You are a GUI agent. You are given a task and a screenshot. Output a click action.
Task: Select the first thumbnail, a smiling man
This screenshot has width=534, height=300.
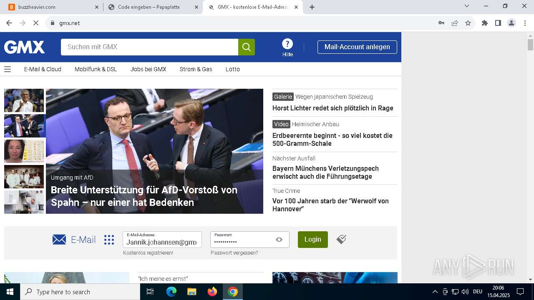[24, 100]
